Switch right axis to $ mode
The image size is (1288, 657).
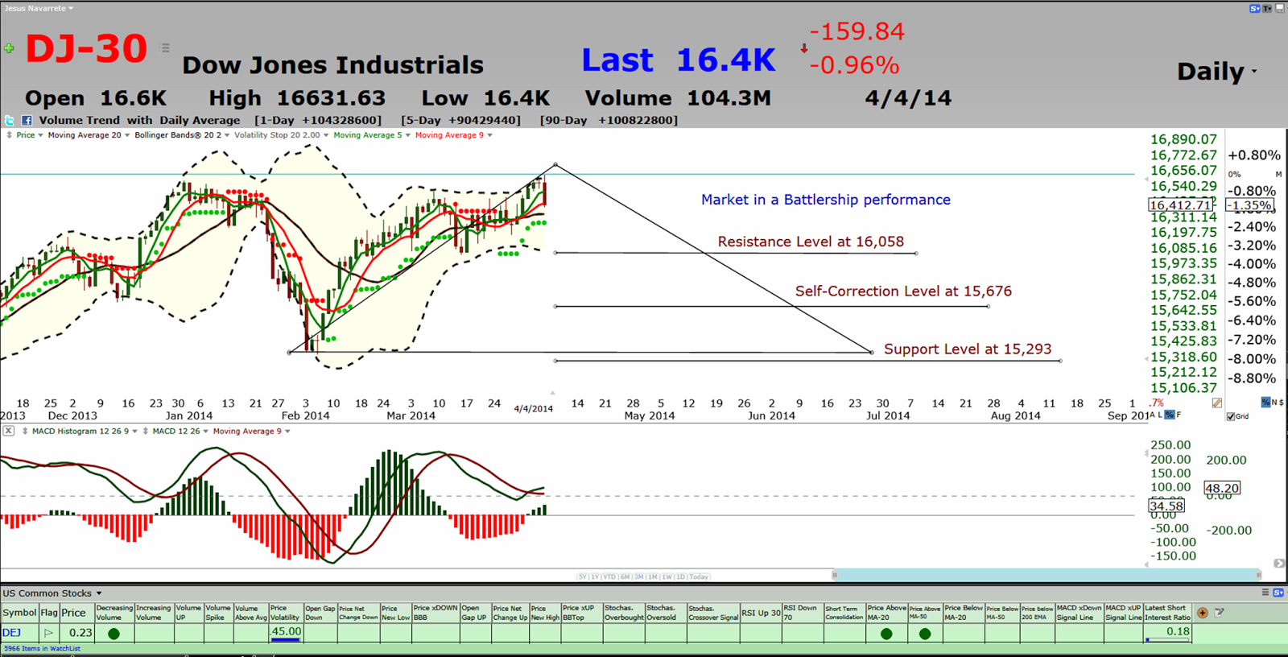(x=1282, y=402)
